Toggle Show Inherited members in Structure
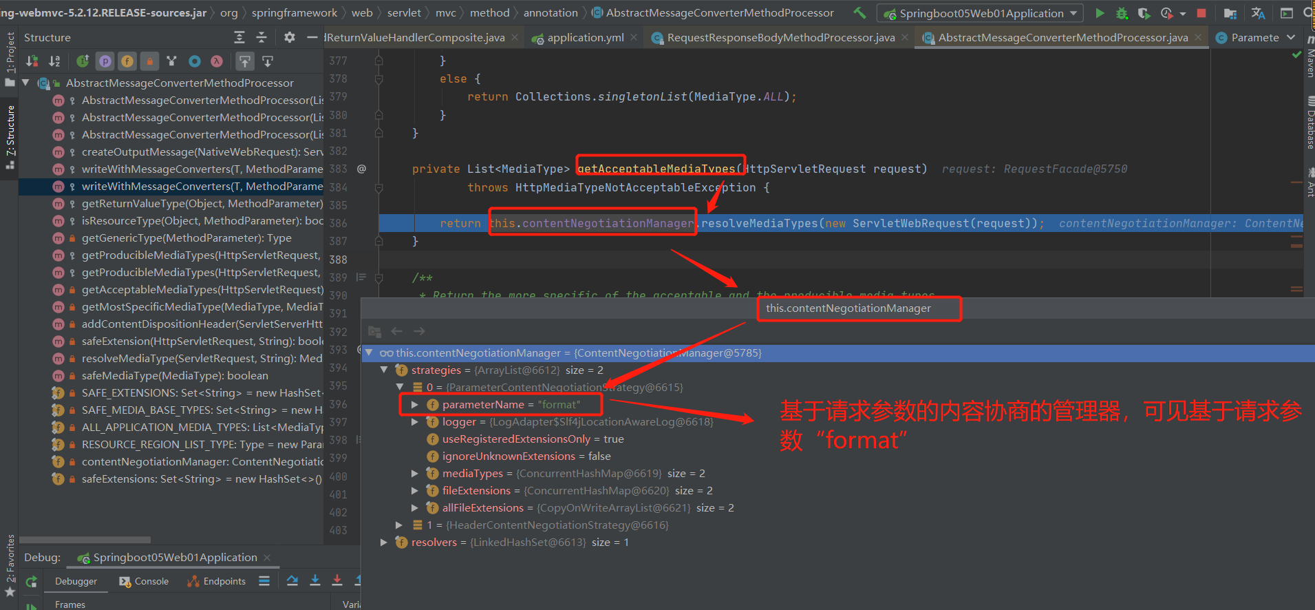The height and width of the screenshot is (610, 1315). [83, 61]
